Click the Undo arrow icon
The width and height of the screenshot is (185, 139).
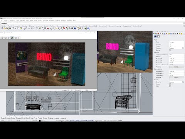tap(24, 28)
